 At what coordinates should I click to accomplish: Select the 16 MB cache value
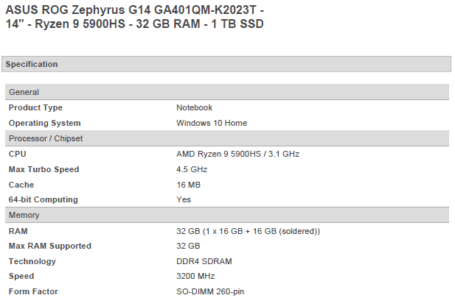188,185
